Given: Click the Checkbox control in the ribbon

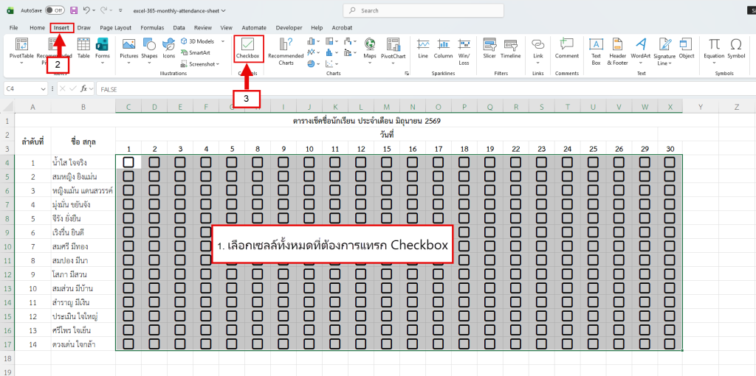Looking at the screenshot, I should (248, 49).
